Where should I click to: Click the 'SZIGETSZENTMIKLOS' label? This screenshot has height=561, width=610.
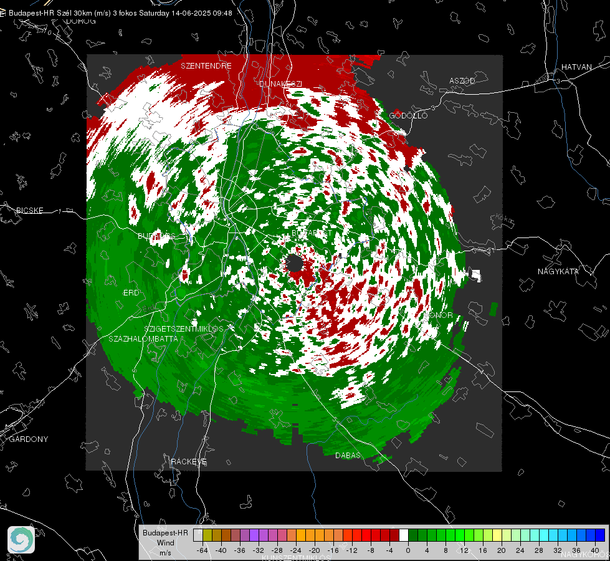(184, 329)
